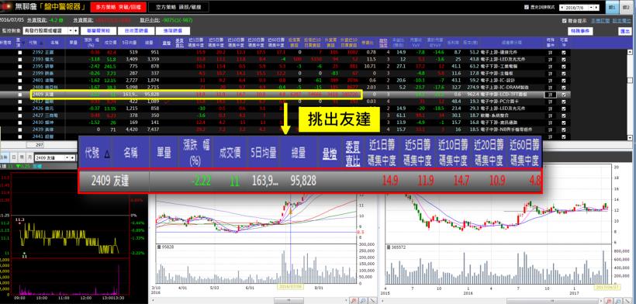Tick the left checkbox in row 2426
The width and height of the screenshot is (636, 304).
click(x=20, y=109)
